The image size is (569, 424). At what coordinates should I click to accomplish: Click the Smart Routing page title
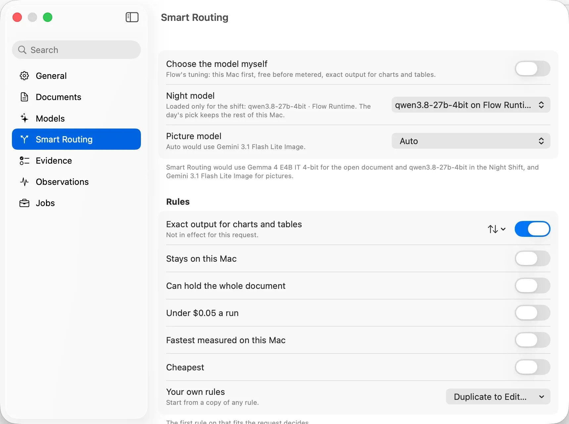coord(195,17)
